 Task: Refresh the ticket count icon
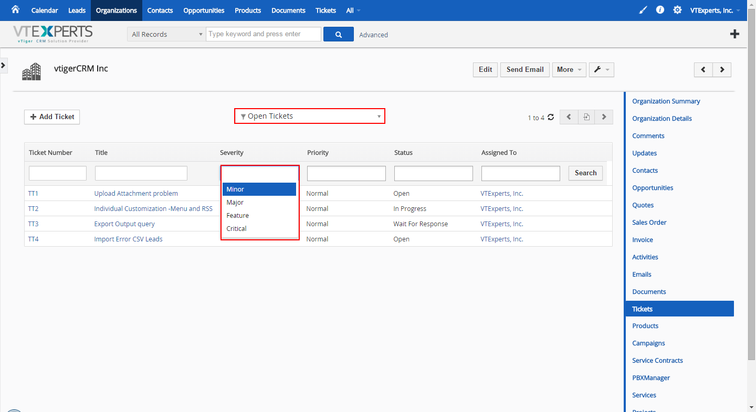click(x=551, y=117)
